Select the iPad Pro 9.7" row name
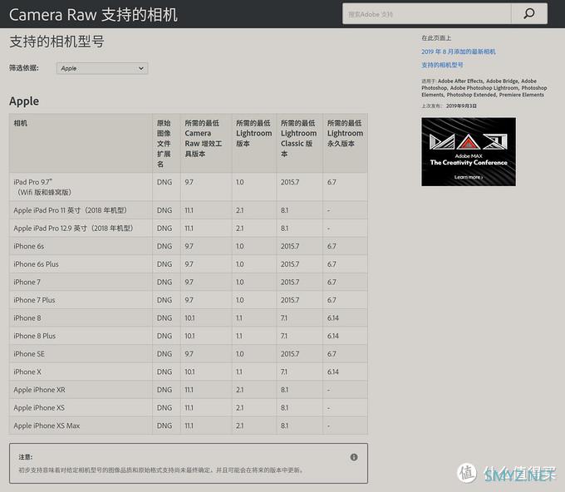 click(x=42, y=187)
